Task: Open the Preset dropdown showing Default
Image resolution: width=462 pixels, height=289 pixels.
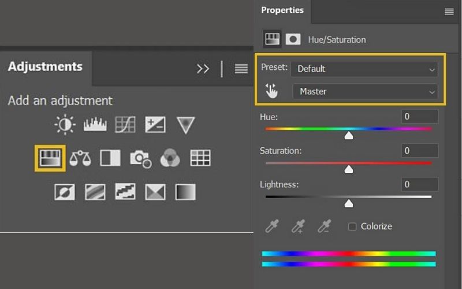Action: click(x=364, y=69)
